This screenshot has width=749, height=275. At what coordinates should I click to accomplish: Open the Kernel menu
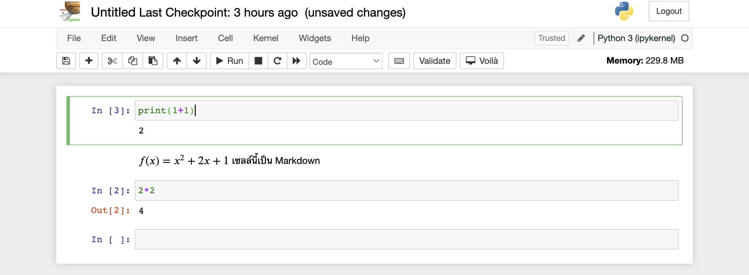(266, 38)
